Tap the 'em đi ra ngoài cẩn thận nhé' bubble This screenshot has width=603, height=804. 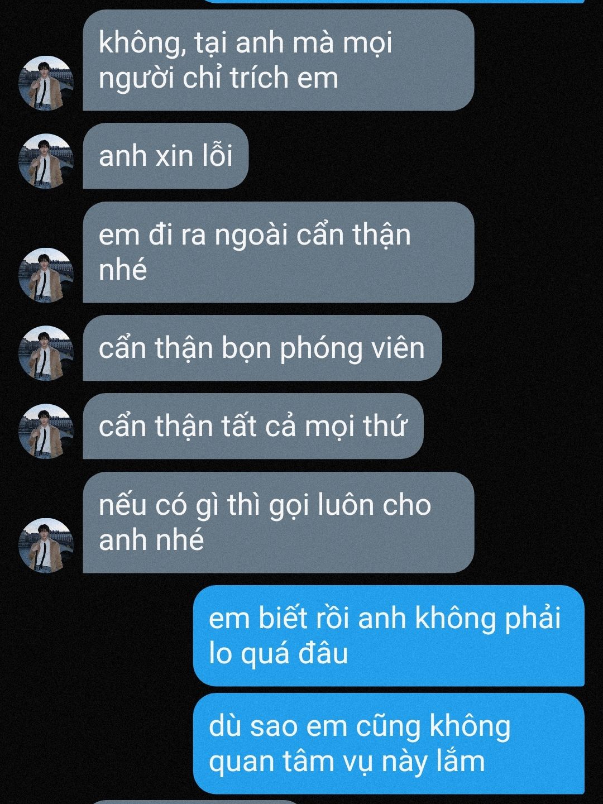point(279,252)
